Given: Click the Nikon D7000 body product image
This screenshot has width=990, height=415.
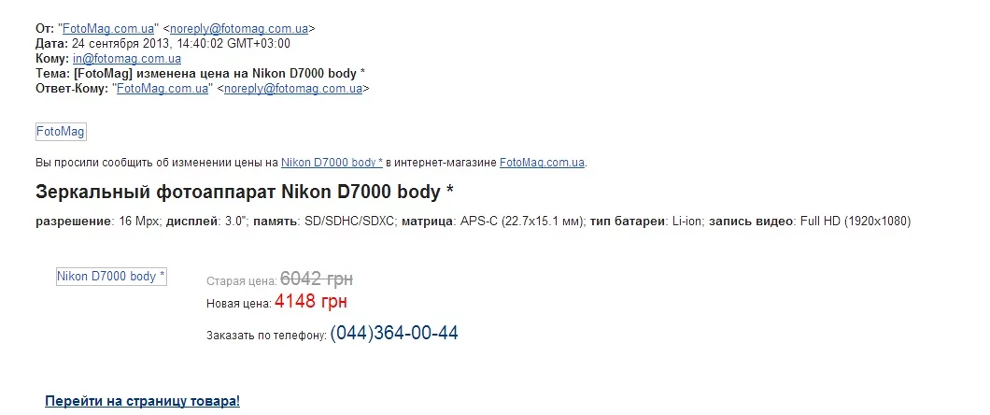Looking at the screenshot, I should pos(111,277).
